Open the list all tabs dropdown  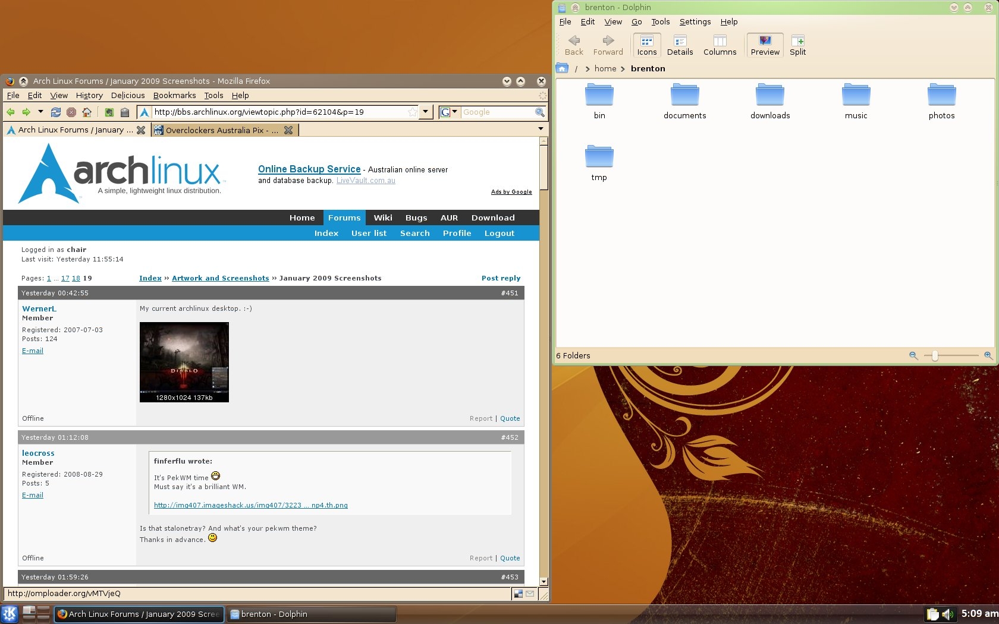point(541,129)
